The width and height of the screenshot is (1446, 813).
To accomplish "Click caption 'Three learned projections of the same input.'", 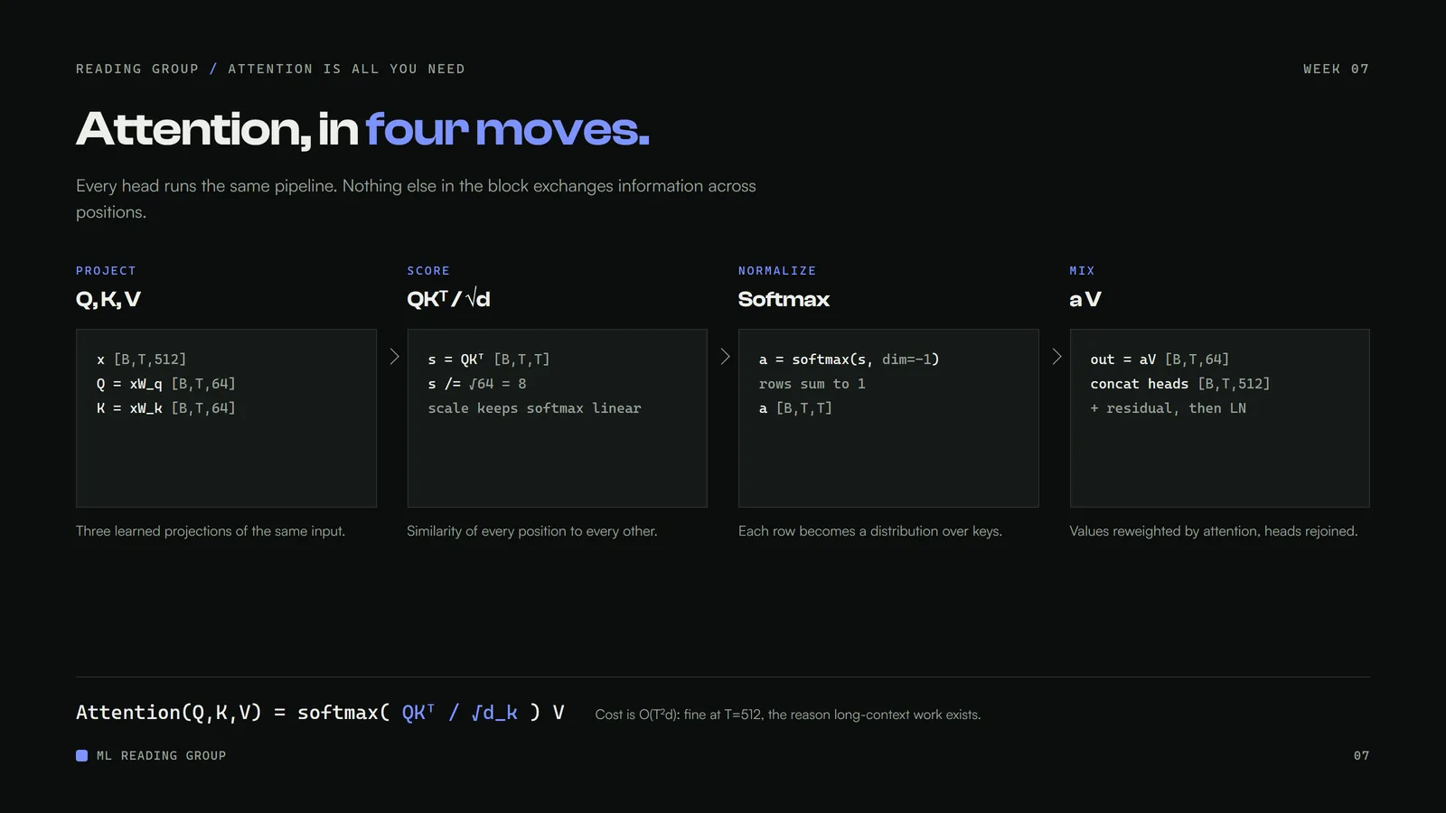I will 211,531.
